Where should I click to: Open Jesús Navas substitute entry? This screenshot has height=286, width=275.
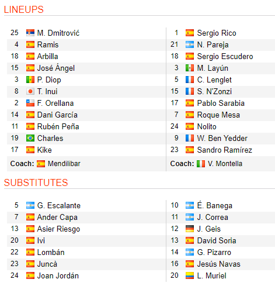coord(219,264)
